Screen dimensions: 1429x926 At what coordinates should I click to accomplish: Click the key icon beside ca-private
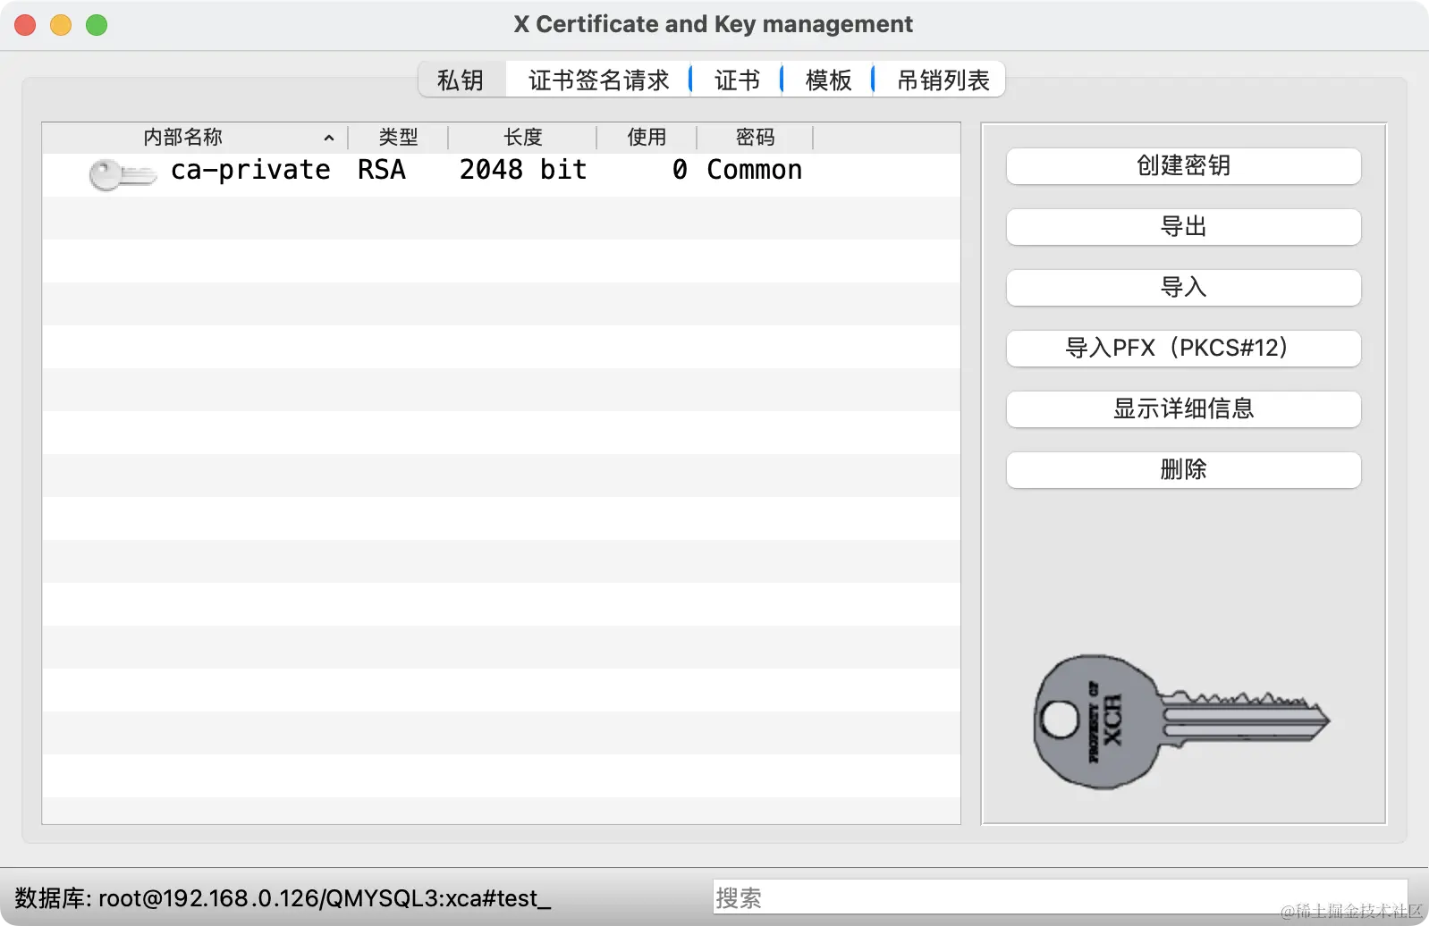pos(123,174)
